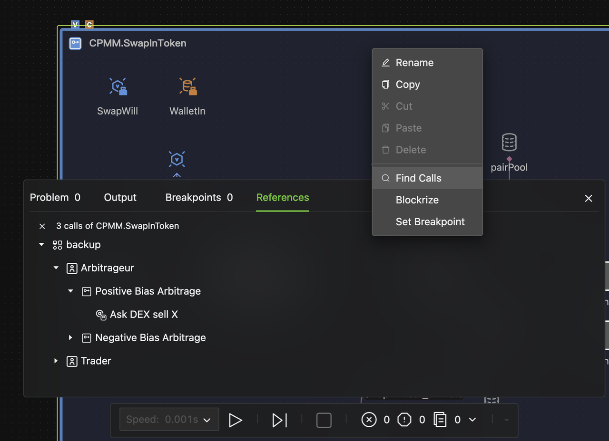The image size is (609, 441).
Task: Click Set Breakpoint menu entry
Action: (x=430, y=221)
